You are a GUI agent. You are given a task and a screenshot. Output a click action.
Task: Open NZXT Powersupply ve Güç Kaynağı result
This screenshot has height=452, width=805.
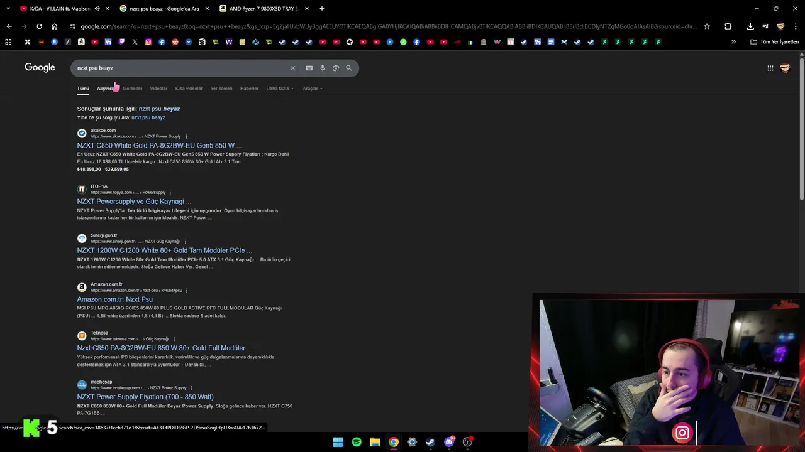(x=134, y=202)
